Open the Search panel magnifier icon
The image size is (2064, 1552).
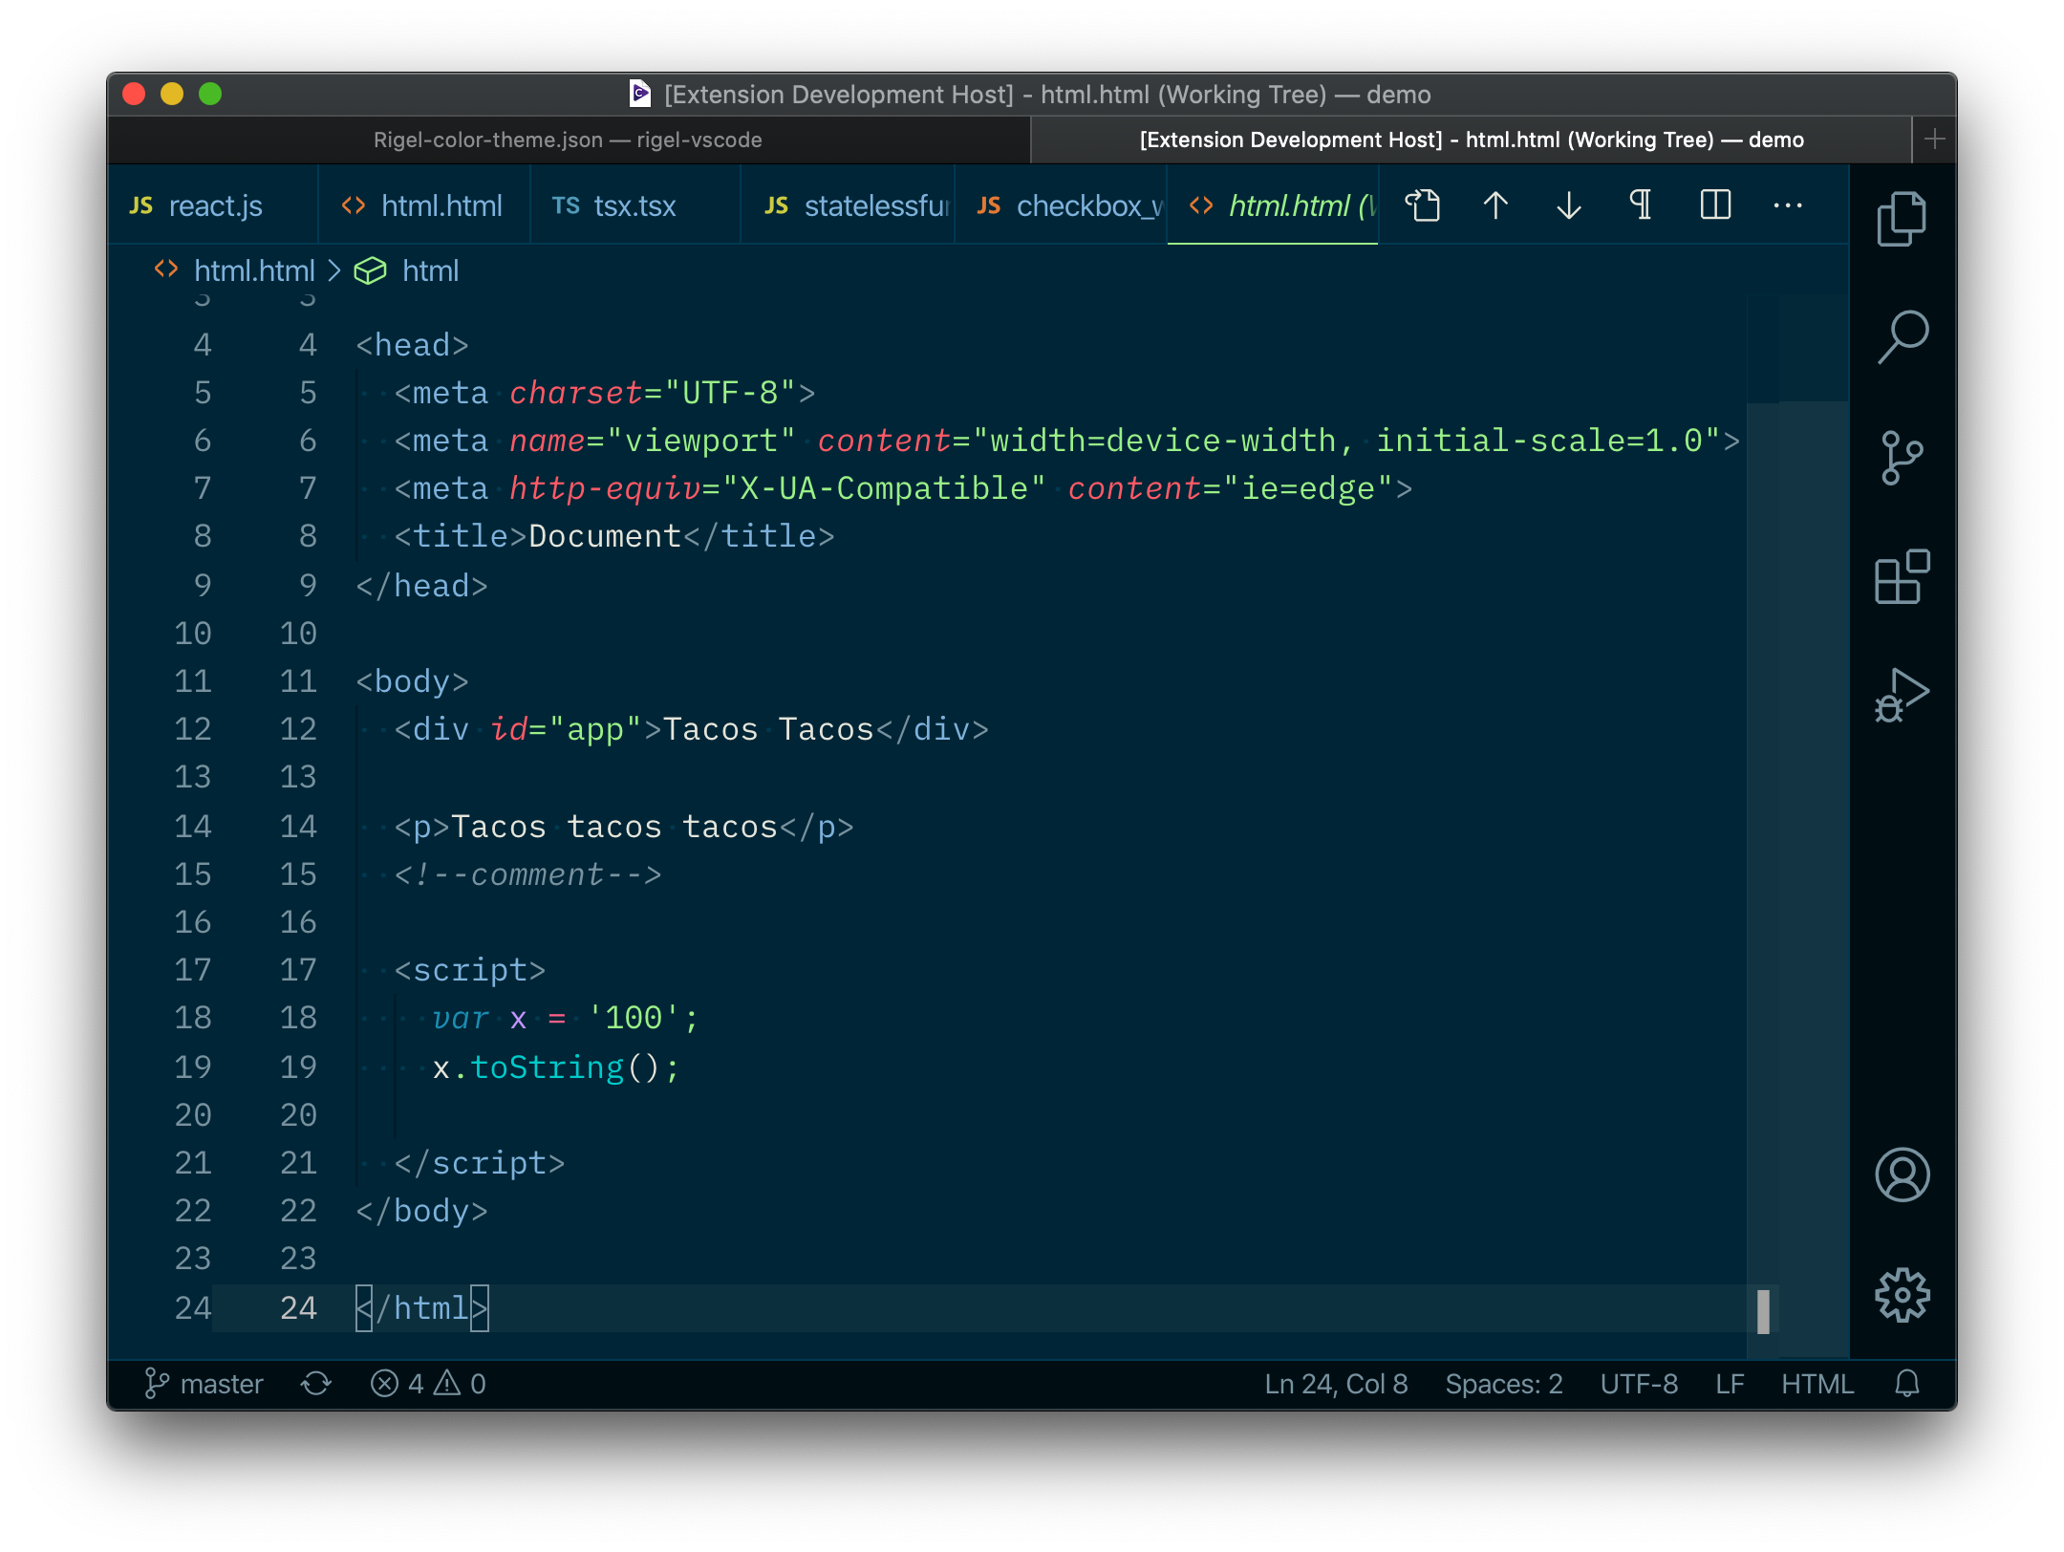coord(1902,336)
